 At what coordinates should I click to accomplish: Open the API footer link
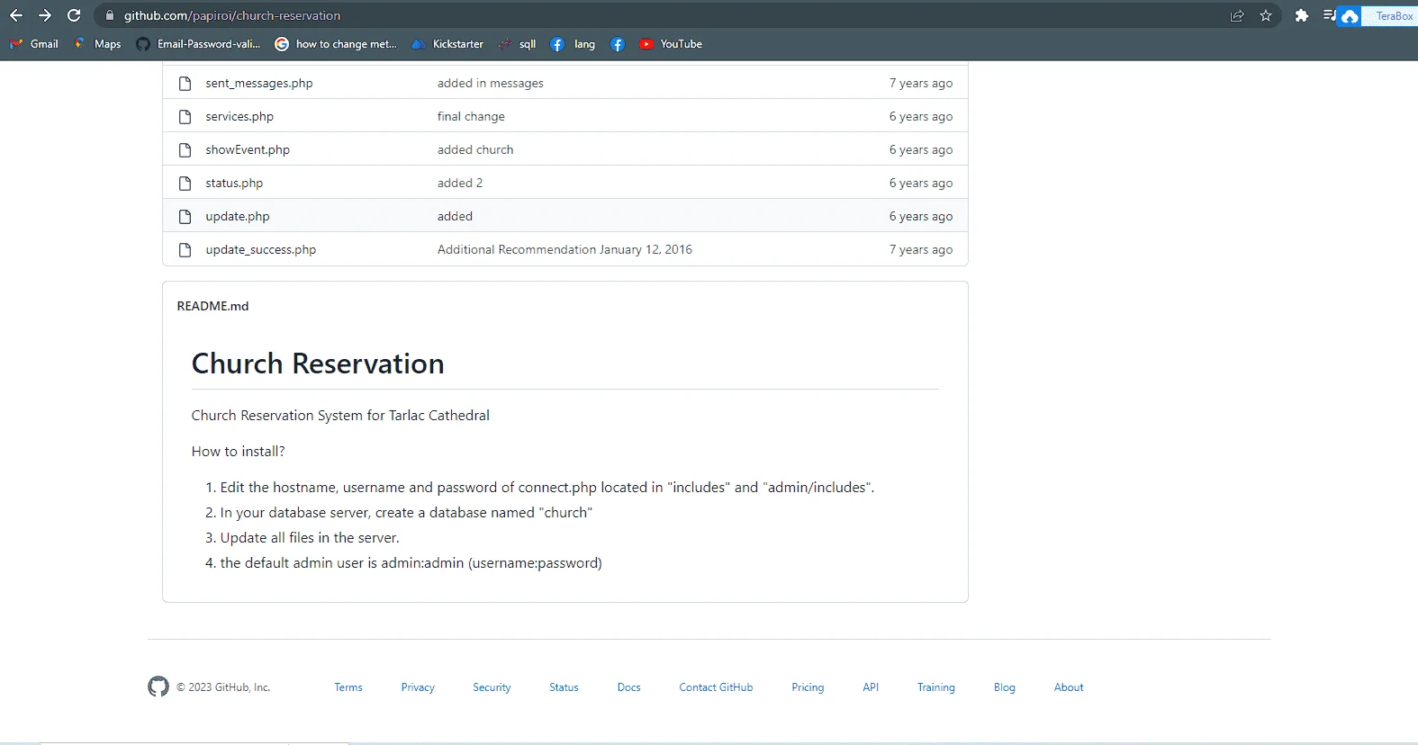871,687
